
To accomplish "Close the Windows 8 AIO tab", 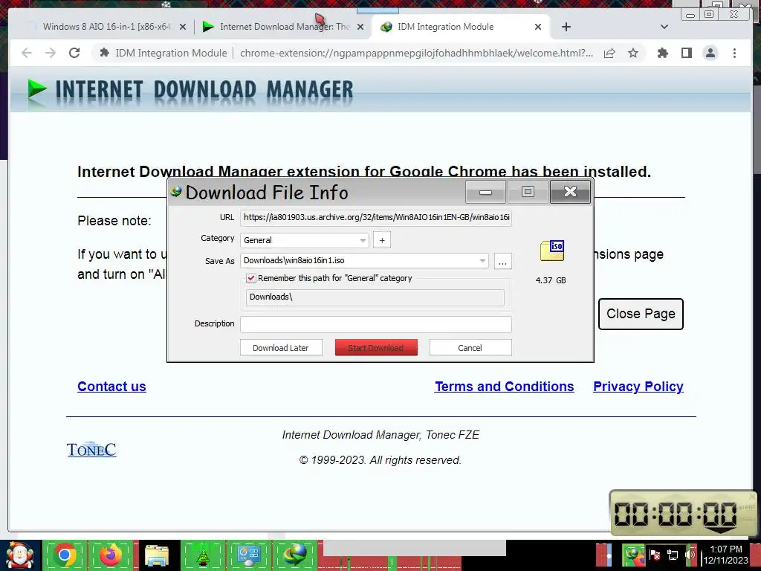I will (183, 27).
